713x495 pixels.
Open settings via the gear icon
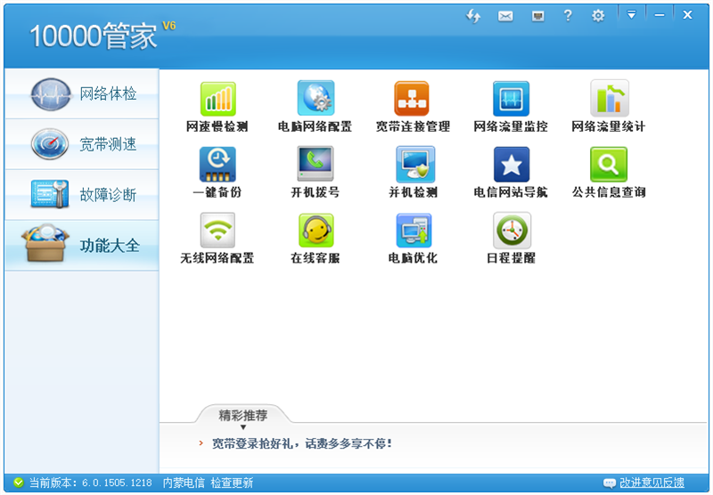(598, 16)
